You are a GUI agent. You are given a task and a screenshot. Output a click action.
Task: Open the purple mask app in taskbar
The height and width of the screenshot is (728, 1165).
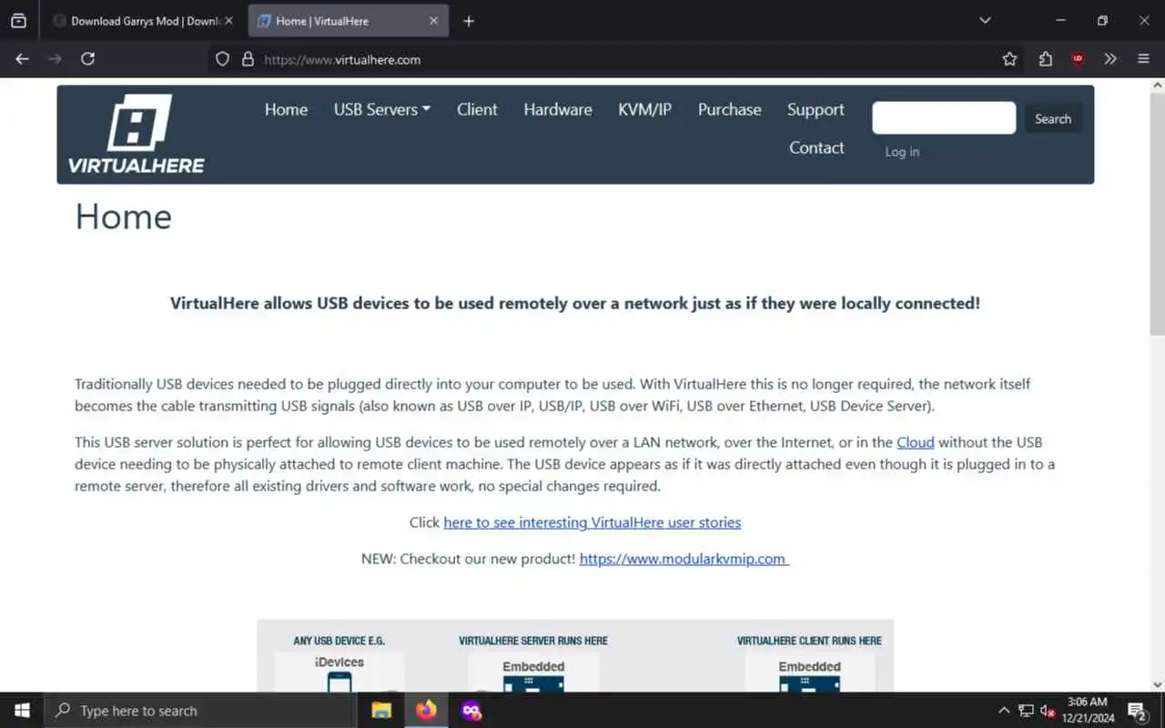coord(471,711)
